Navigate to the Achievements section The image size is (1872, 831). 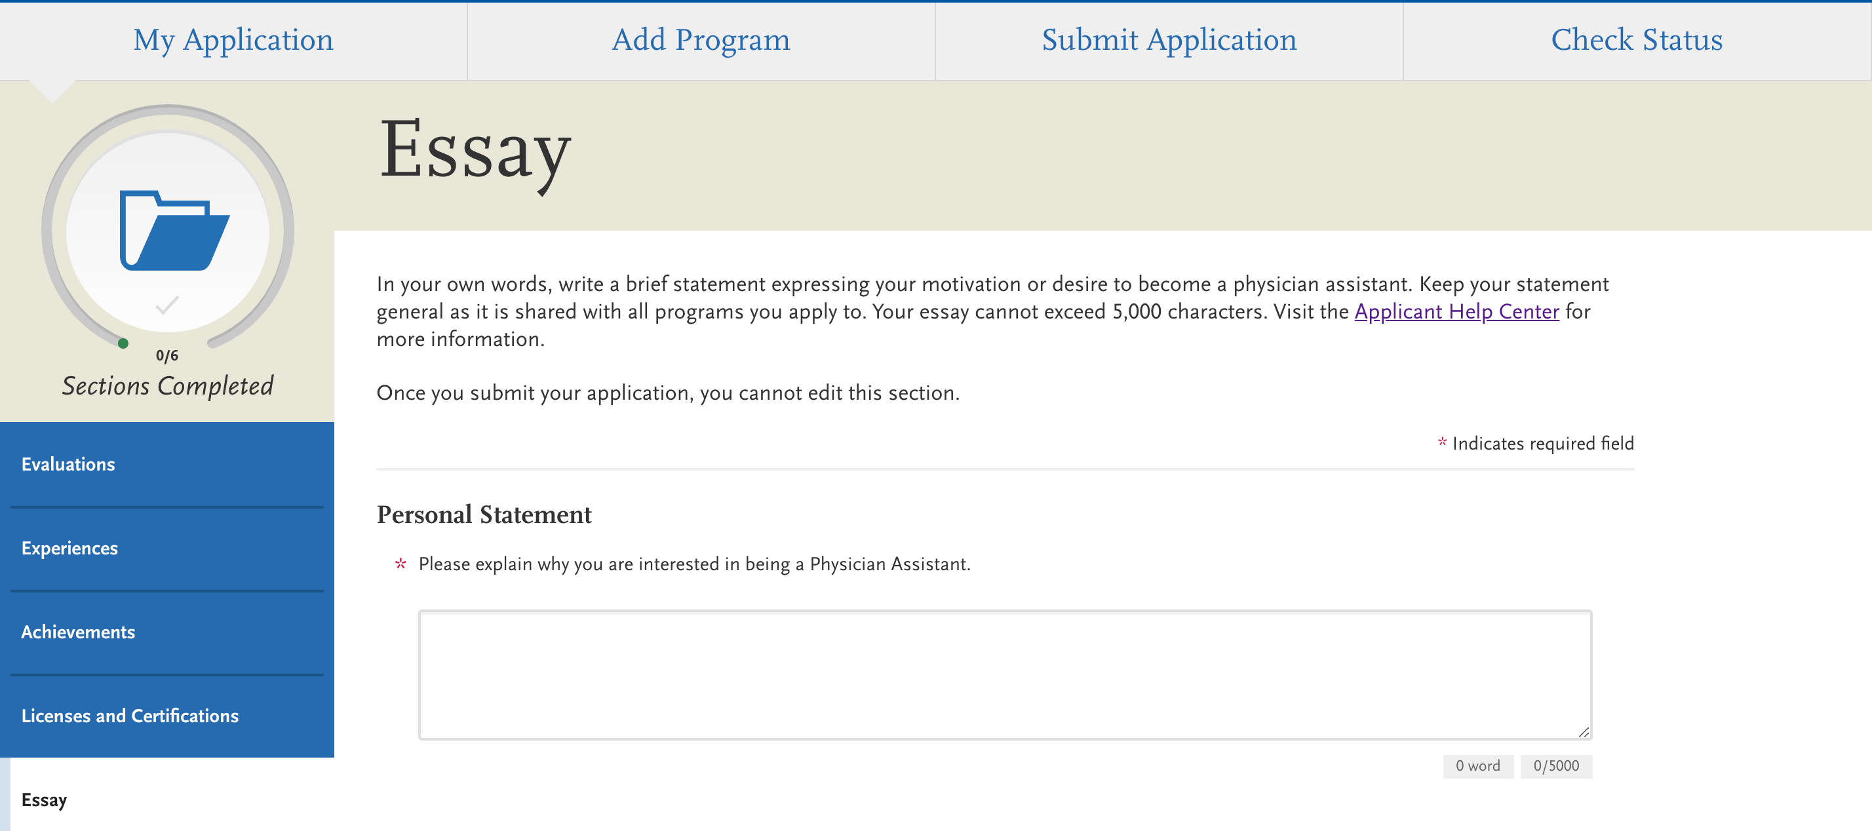coord(79,632)
